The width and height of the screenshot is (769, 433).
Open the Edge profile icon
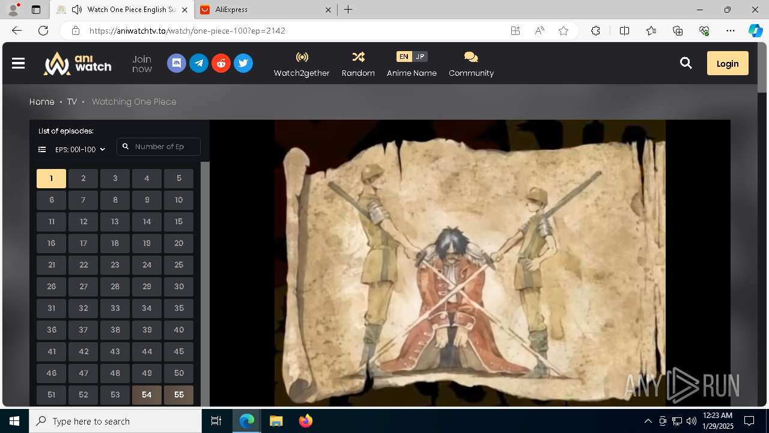coord(13,10)
